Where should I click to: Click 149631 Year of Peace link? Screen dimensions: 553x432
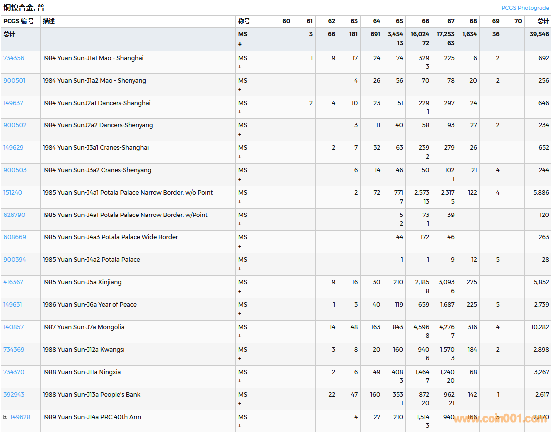coord(13,304)
